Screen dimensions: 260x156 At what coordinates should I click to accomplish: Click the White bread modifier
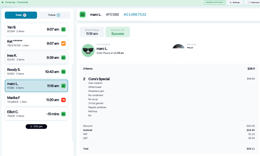[x=95, y=87]
